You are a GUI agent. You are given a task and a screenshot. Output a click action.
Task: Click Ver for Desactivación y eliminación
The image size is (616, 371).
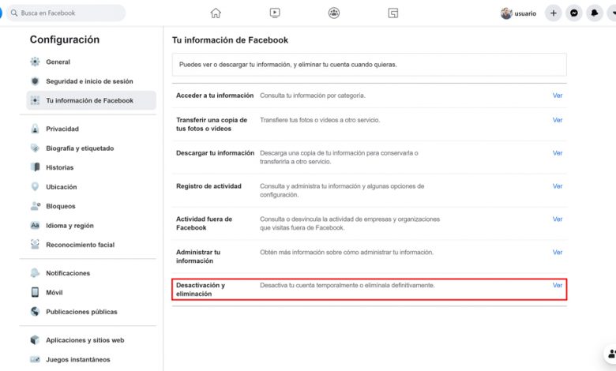pos(557,286)
